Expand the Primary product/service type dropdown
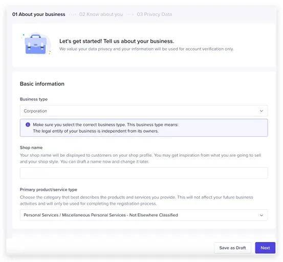The image size is (283, 262). tap(144, 215)
